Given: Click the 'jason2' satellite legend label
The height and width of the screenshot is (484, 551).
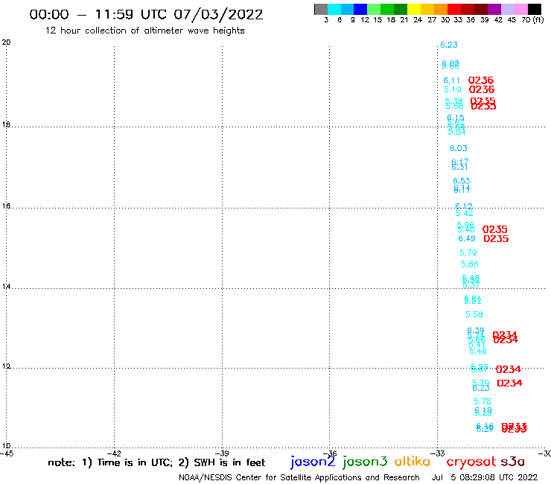Looking at the screenshot, I should tap(313, 462).
